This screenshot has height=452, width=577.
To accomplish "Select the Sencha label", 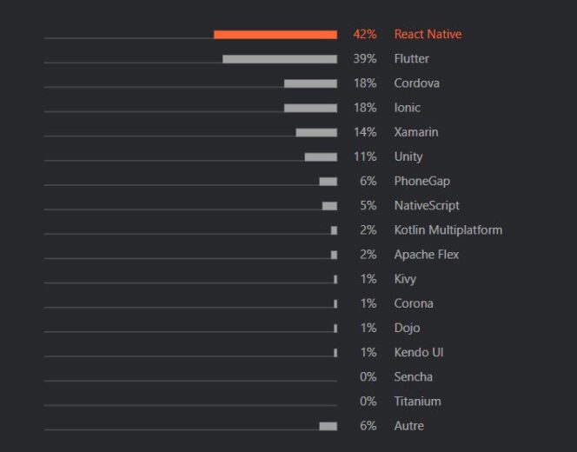I will 413,376.
